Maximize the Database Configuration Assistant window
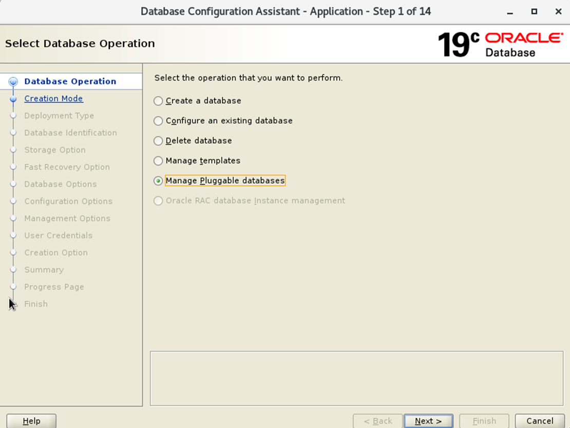 click(x=534, y=12)
